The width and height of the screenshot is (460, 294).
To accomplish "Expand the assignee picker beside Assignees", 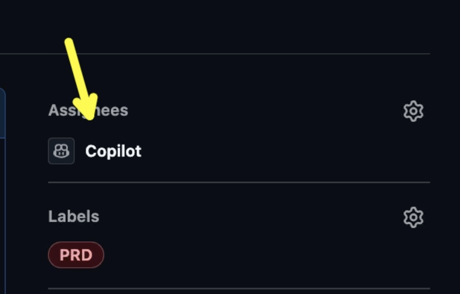I will pyautogui.click(x=413, y=111).
